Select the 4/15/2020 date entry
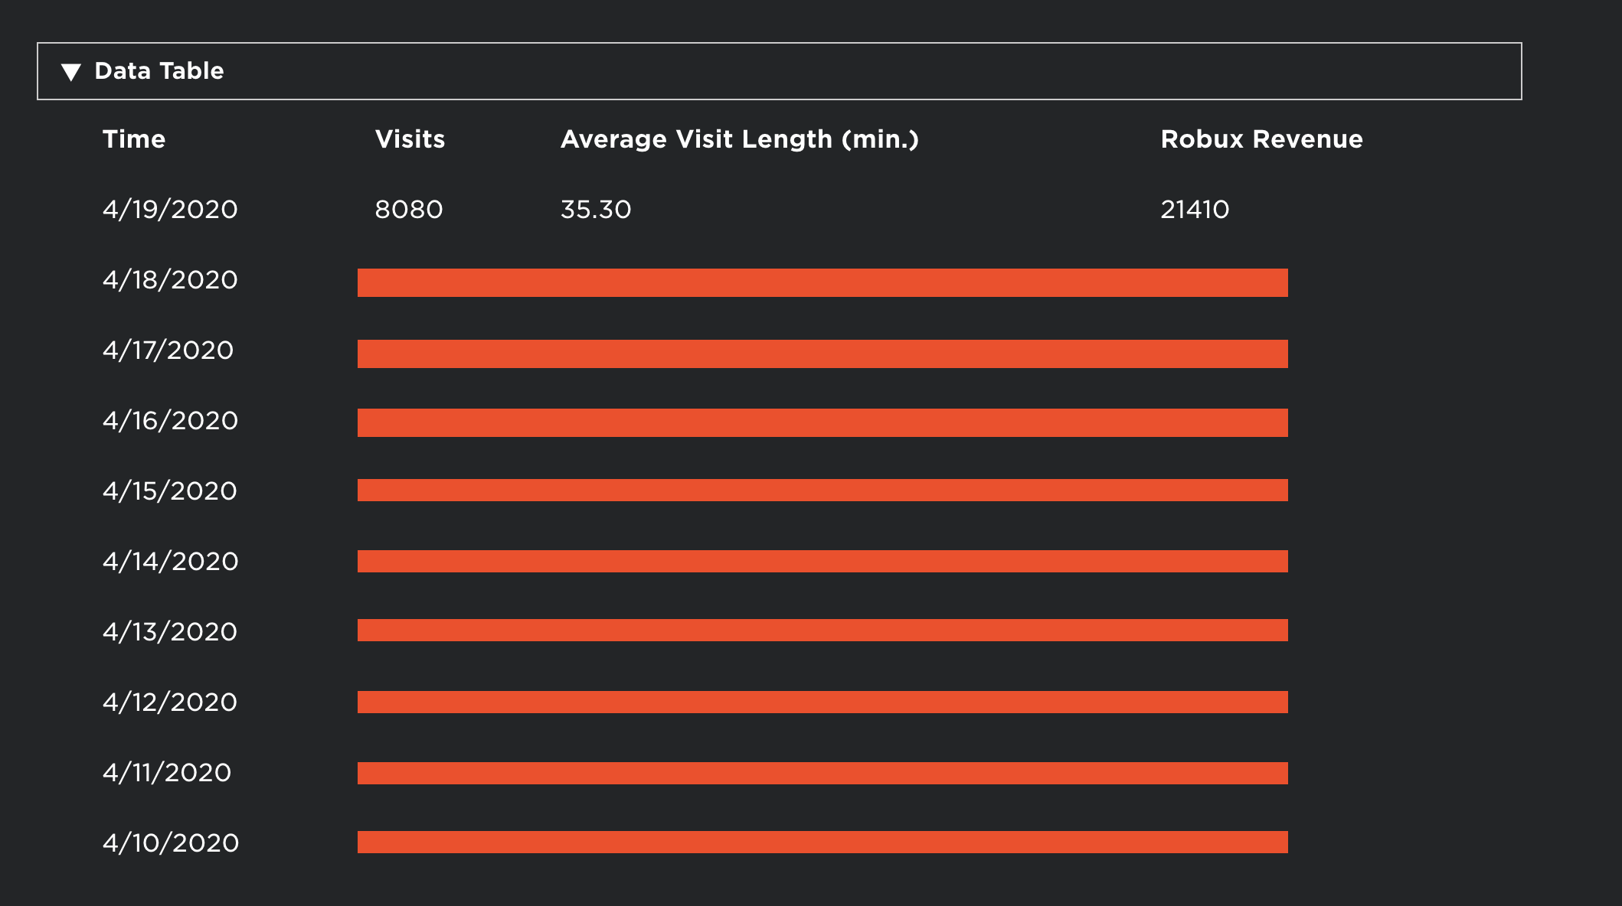The image size is (1622, 906). [170, 491]
